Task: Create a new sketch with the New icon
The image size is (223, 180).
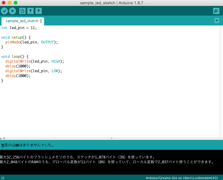Action: 22,11
